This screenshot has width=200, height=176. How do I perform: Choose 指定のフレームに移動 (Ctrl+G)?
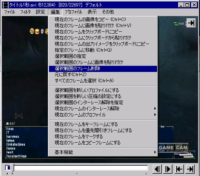point(103,50)
